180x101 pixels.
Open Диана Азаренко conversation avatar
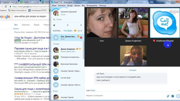tap(56, 50)
